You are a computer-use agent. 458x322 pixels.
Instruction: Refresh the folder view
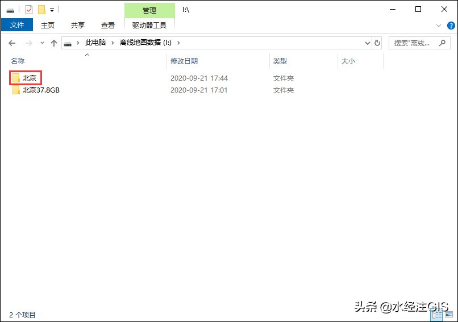[x=377, y=43]
